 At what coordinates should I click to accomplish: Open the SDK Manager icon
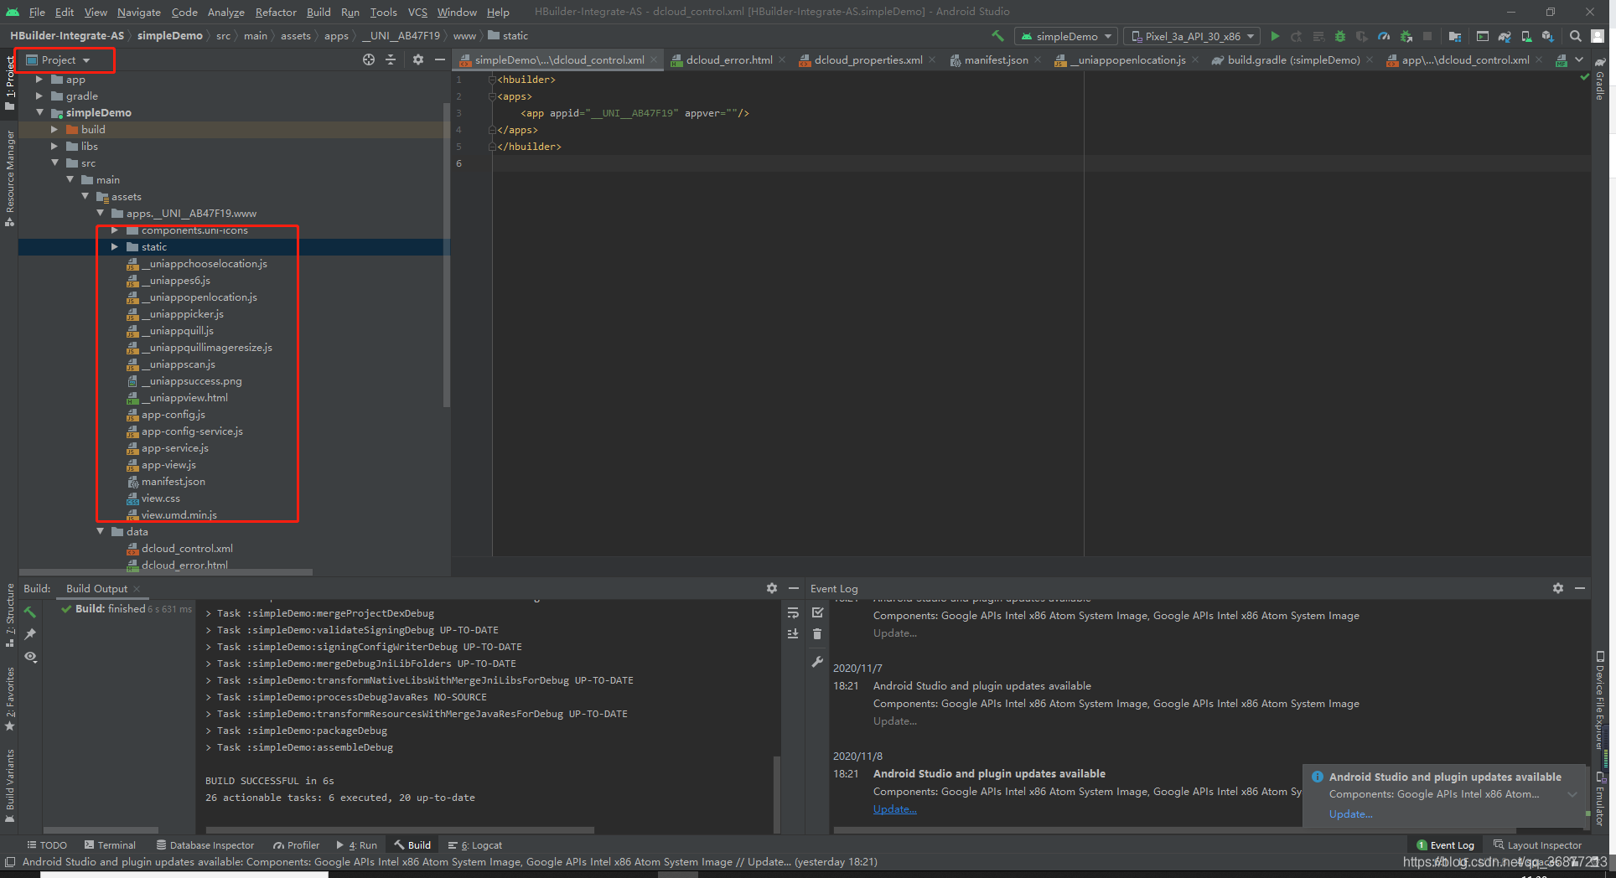pos(1547,36)
